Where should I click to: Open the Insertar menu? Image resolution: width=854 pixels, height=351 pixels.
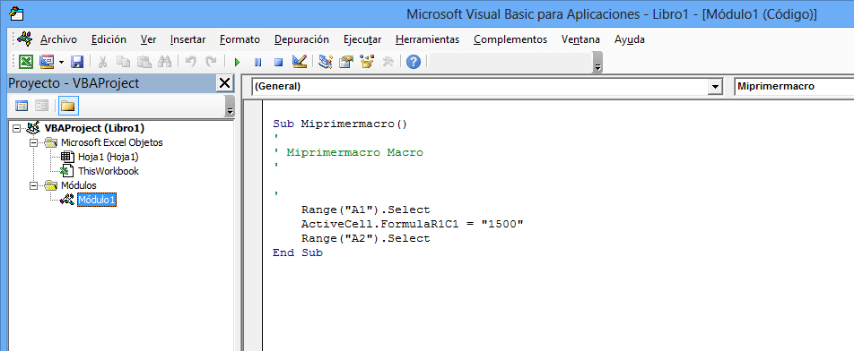(187, 39)
